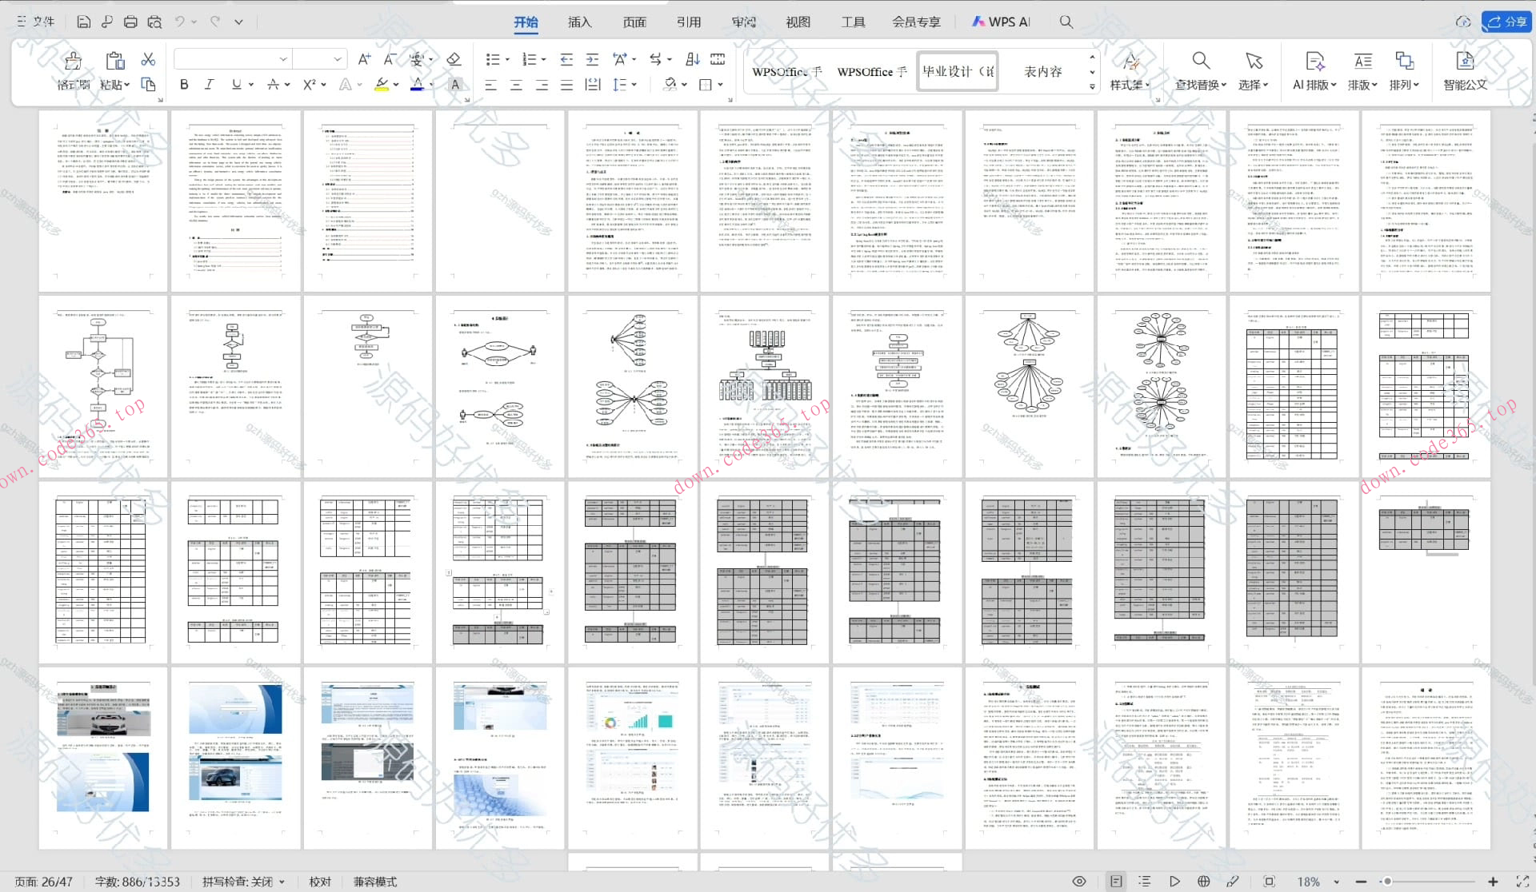1536x892 pixels.
Task: Toggle Bold formatting
Action: tap(184, 84)
